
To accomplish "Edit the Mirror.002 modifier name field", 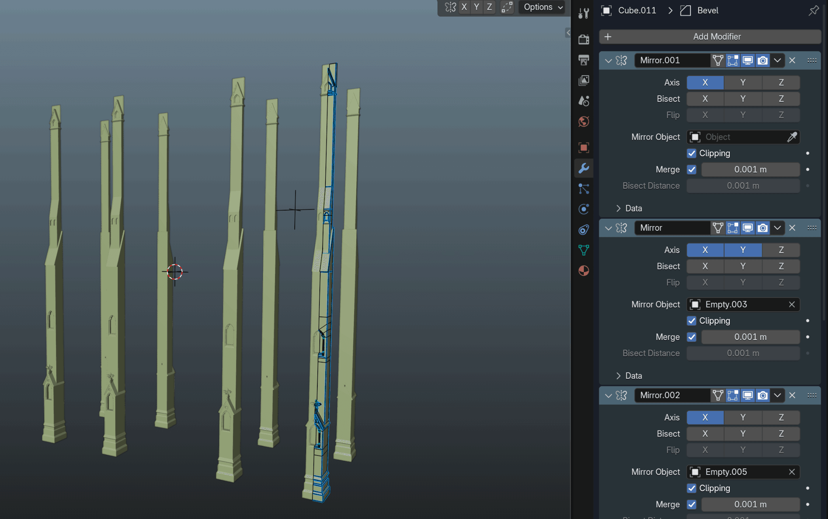I will click(x=672, y=395).
